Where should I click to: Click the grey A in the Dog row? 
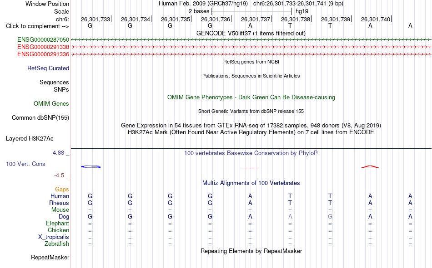(290, 217)
